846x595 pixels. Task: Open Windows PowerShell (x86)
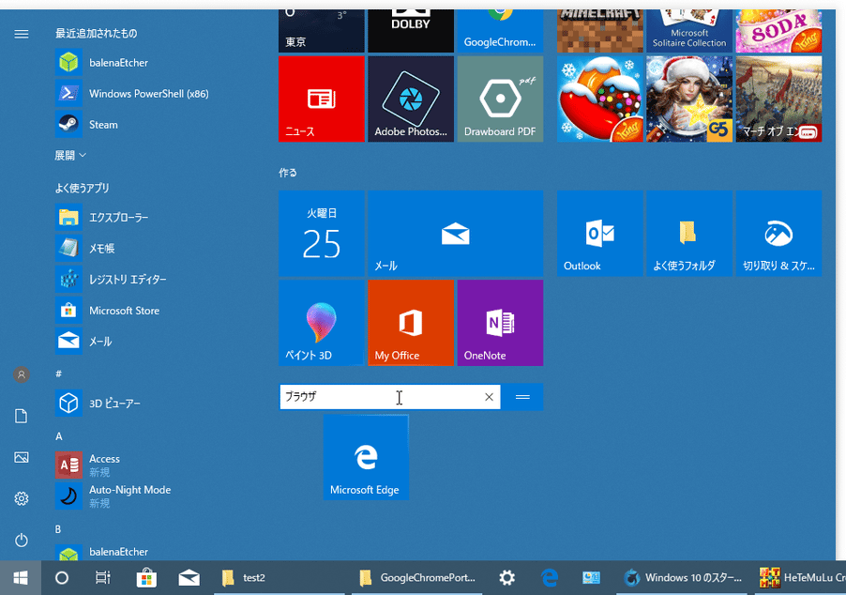pos(132,94)
